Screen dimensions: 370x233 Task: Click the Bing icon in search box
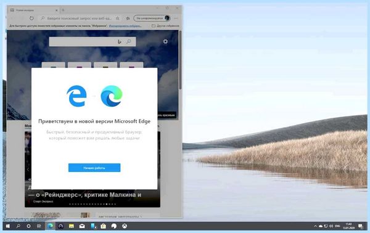pos(120,42)
